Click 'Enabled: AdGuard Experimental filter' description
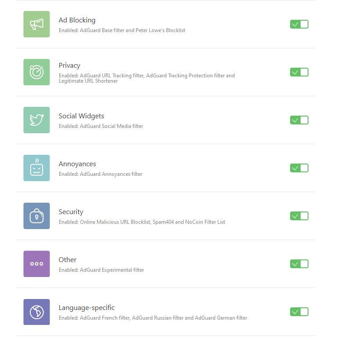This screenshot has width=341, height=339. click(x=101, y=270)
